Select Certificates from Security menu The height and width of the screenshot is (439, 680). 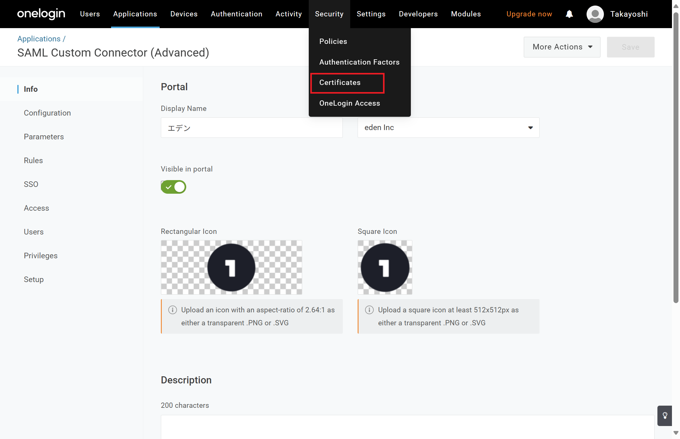pos(340,82)
